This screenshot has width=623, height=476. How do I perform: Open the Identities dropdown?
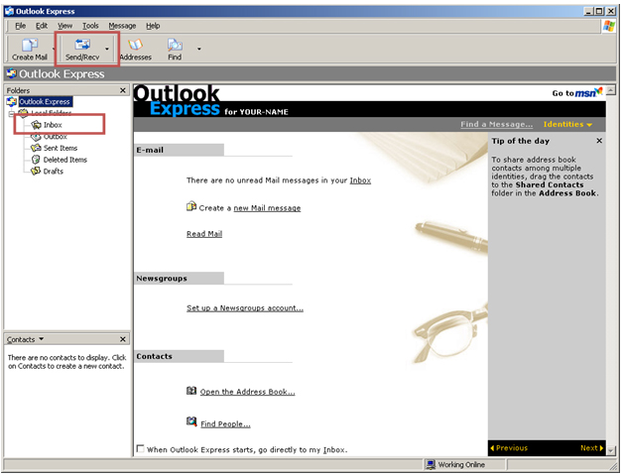click(567, 124)
